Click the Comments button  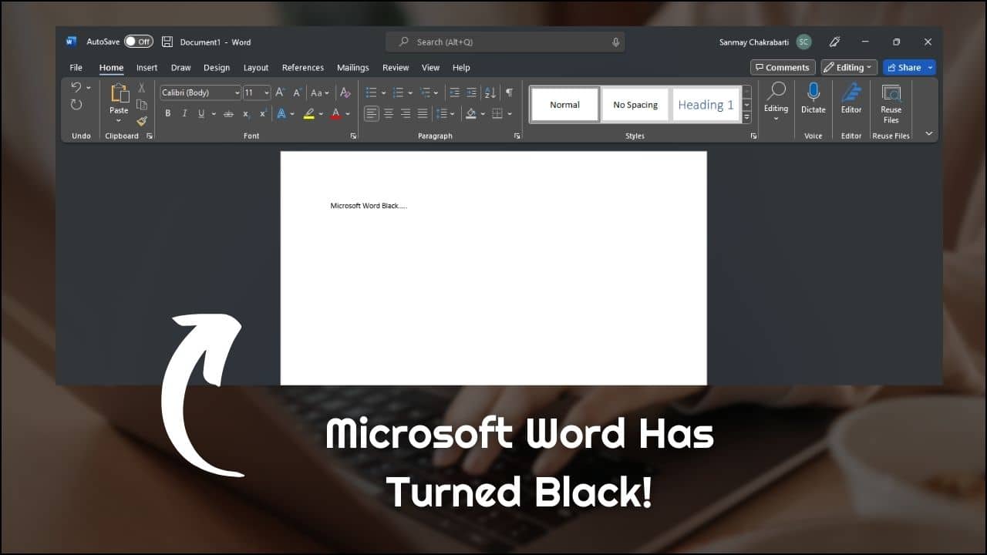783,67
